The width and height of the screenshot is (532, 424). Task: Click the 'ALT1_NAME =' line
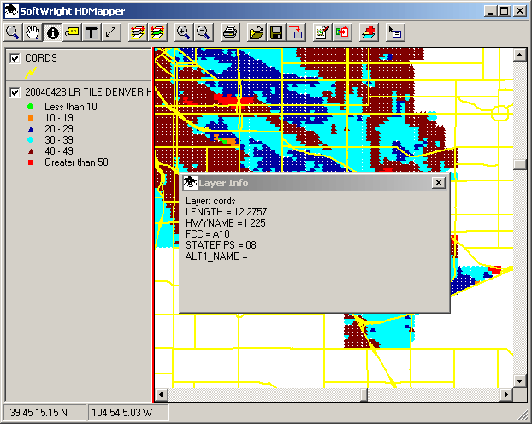pyautogui.click(x=216, y=256)
